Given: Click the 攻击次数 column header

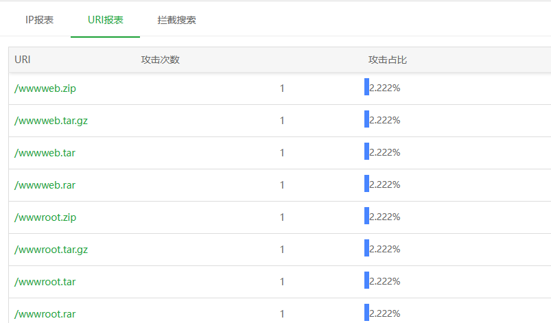Looking at the screenshot, I should point(160,60).
